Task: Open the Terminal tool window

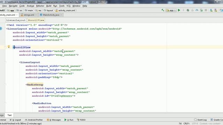Action: pyautogui.click(x=3, y=120)
